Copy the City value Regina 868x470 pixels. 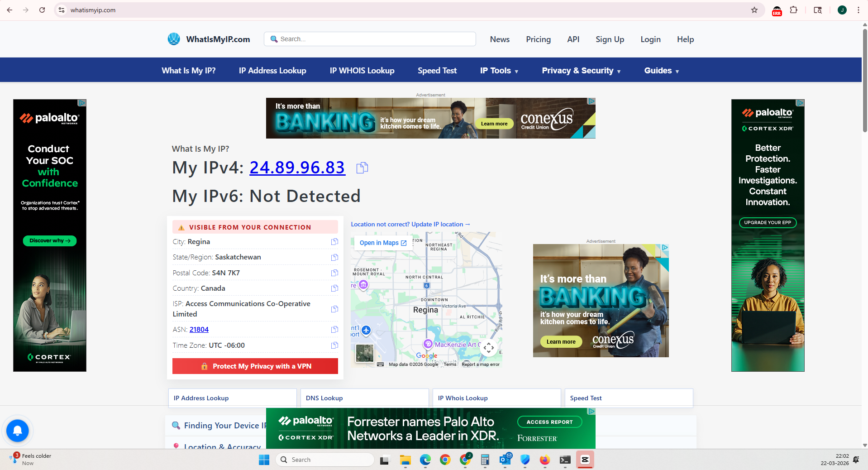[334, 242]
